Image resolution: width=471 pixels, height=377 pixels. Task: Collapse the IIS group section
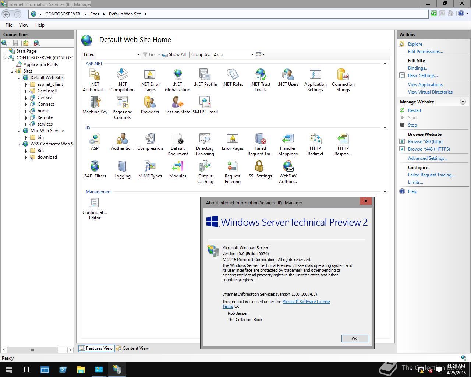click(x=385, y=128)
